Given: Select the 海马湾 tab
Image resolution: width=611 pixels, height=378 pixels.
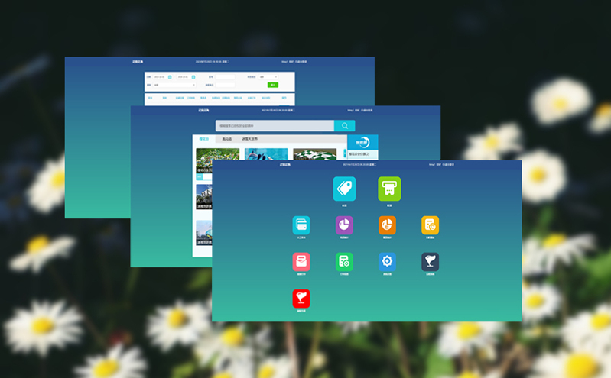Looking at the screenshot, I should [x=226, y=139].
